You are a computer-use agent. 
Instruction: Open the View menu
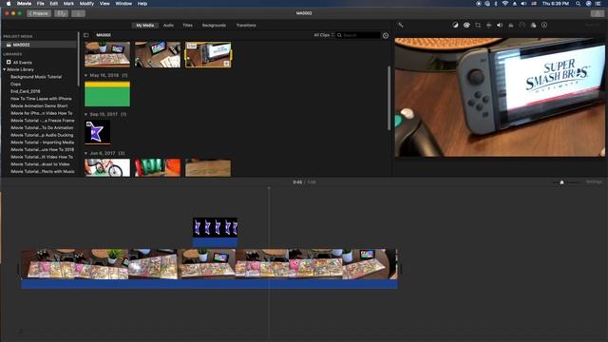pos(104,4)
